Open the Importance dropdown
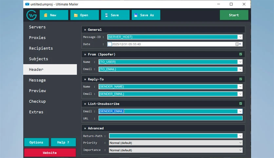Viewport: 274px width, 158px height. click(176, 150)
